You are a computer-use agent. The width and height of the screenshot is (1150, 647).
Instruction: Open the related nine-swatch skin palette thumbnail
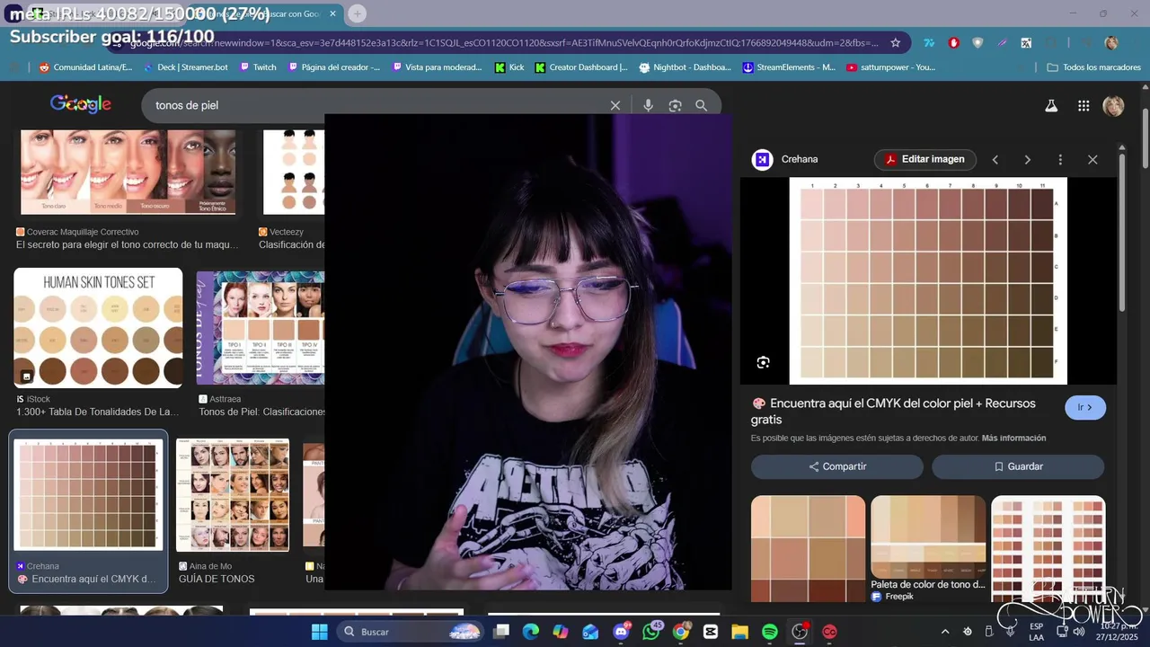pos(808,548)
